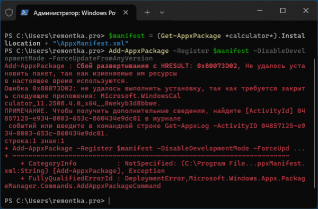318x209 pixels.
Task: Expand the new tab profile dropdown arrow
Action: pos(162,13)
